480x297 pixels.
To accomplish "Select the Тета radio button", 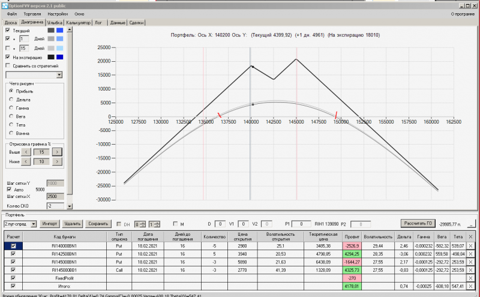I will [x=11, y=125].
